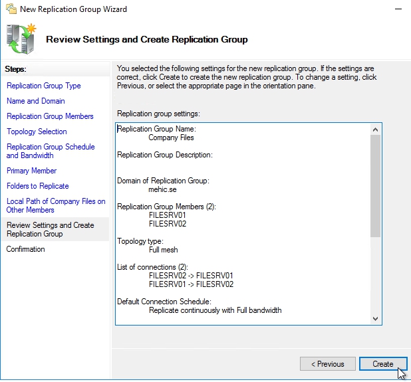411x382 pixels.
Task: Go to Folders to Replicate step
Action: point(38,186)
